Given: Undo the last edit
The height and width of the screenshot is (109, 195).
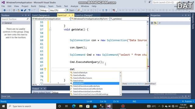Looking at the screenshot, I should [29, 10].
